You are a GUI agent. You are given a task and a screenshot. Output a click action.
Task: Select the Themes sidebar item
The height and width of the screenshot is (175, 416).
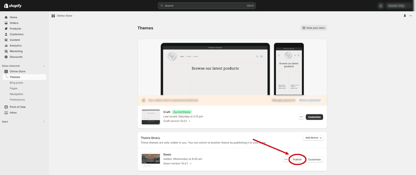point(24,77)
